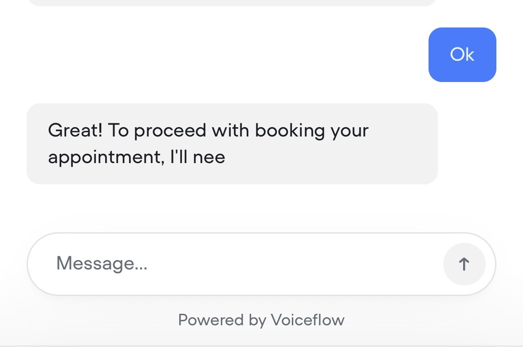
Task: Click the word "Voiceflow" in footer
Action: (307, 320)
